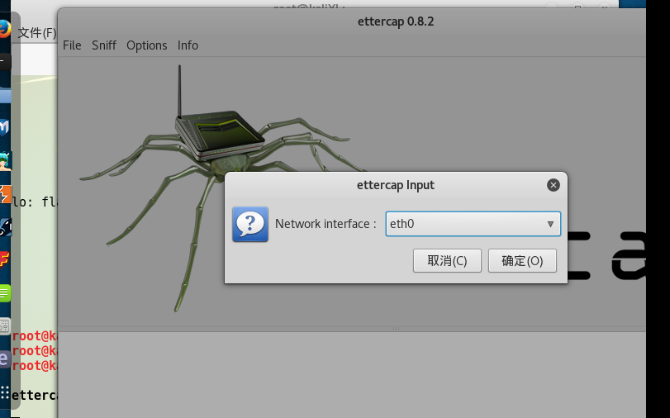Open the Info menu
Screen dimensions: 670x418
point(188,45)
